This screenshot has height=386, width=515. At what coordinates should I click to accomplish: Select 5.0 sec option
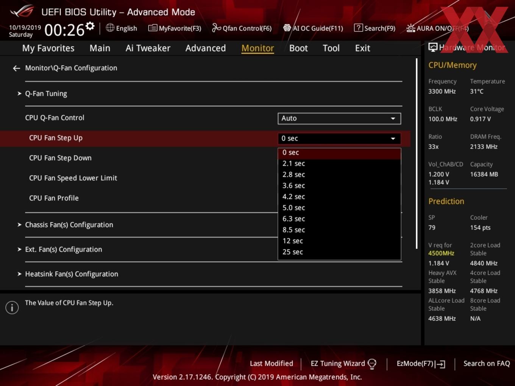pyautogui.click(x=339, y=208)
